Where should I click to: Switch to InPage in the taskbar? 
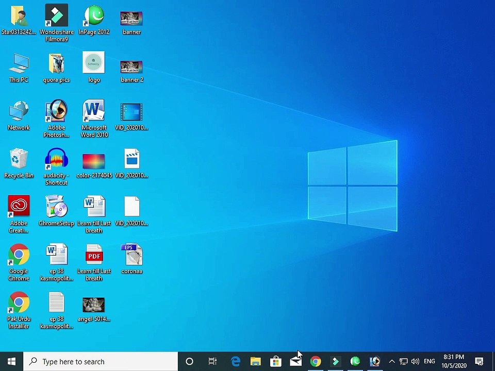355,362
